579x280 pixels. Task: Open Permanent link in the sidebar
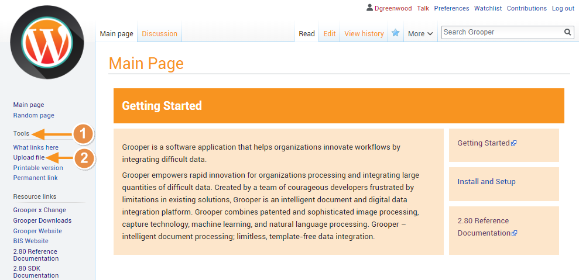click(x=36, y=178)
